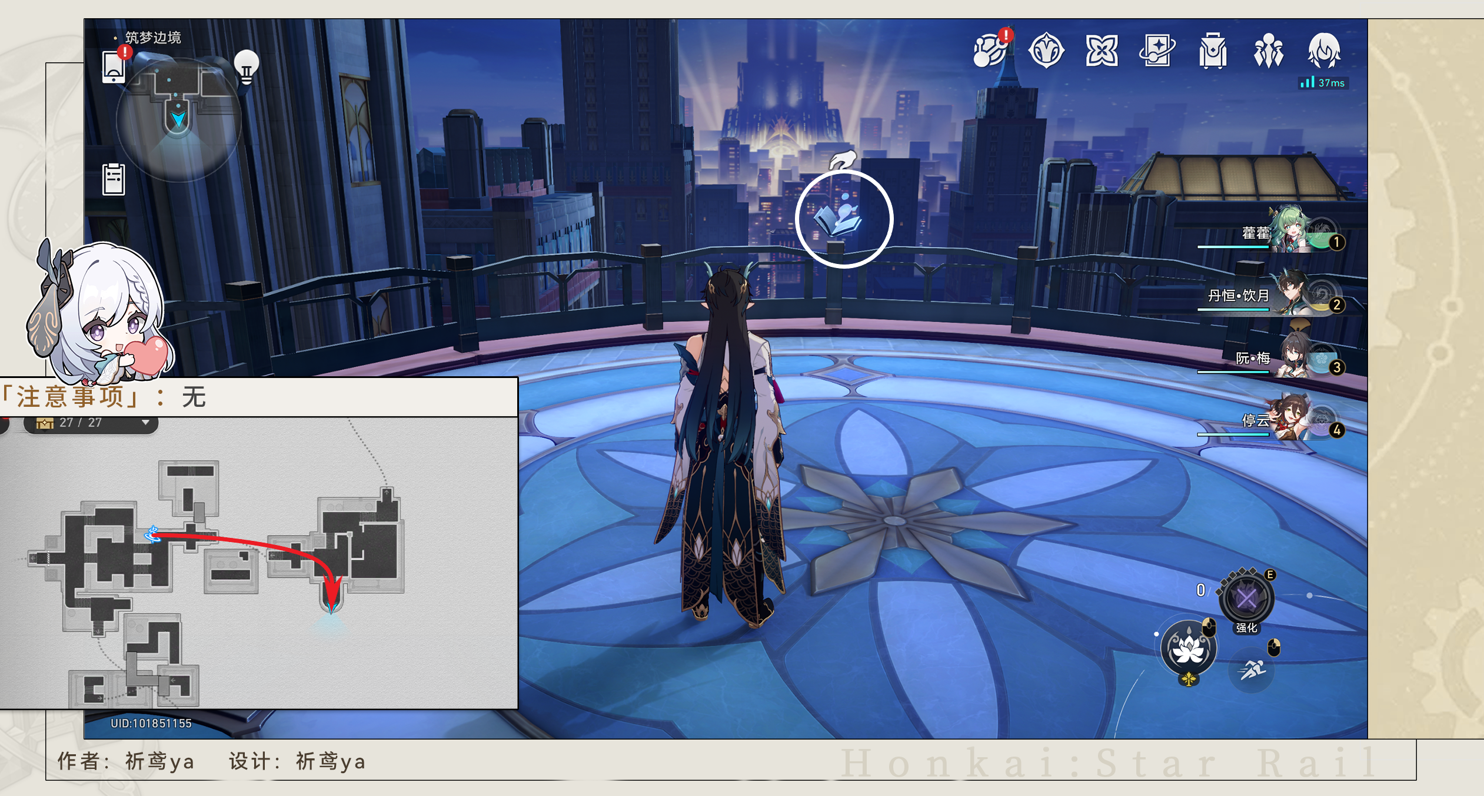Click the lightbulb hint icon

click(x=247, y=66)
